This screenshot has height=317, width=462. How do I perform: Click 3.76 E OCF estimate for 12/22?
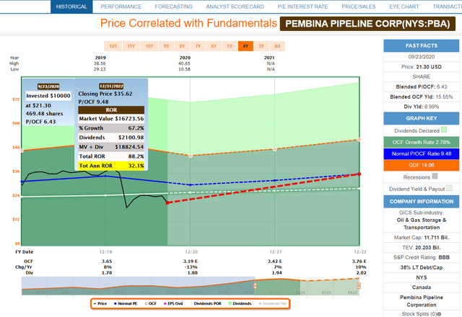coord(359,261)
